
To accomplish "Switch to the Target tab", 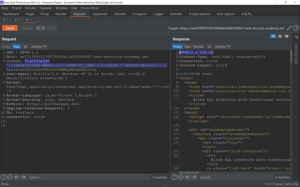I will point(30,14).
